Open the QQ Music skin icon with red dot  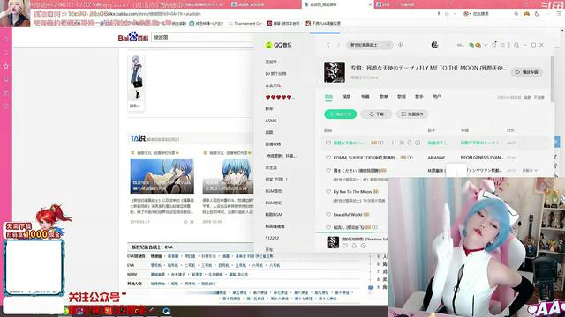point(494,45)
